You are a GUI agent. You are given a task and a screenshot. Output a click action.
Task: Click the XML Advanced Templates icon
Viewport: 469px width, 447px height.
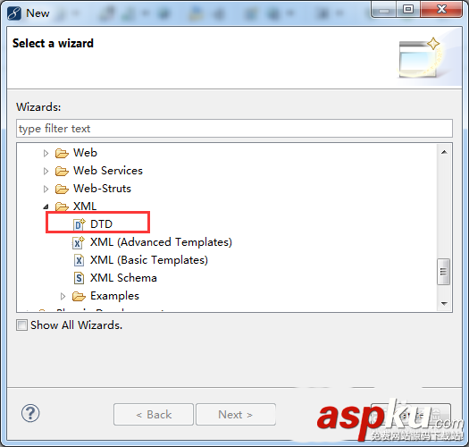pyautogui.click(x=79, y=242)
